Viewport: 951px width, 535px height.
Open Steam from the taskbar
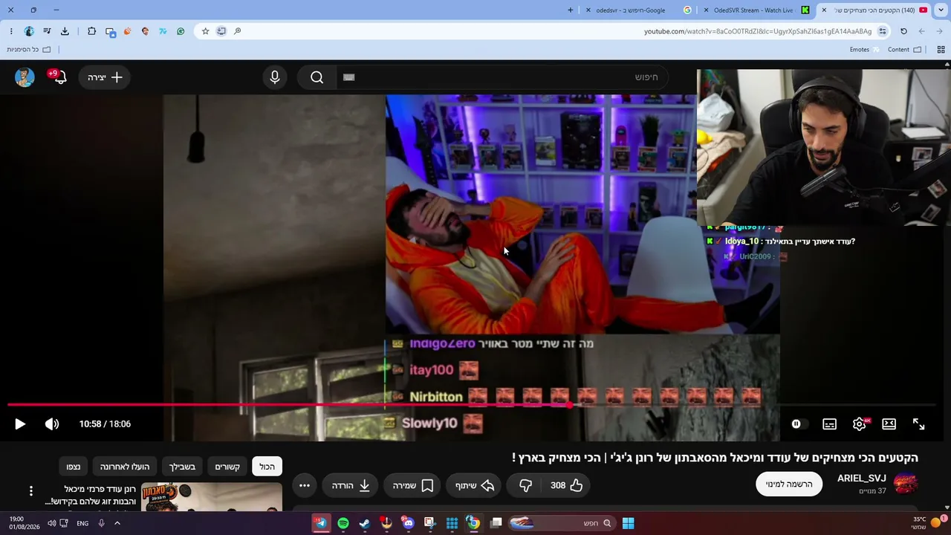click(x=365, y=523)
